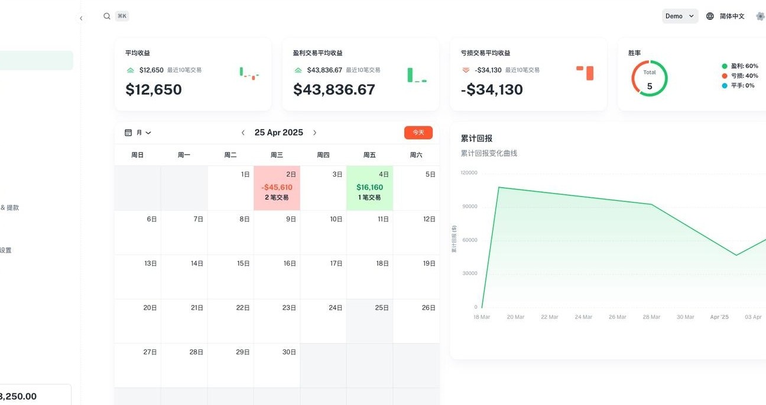This screenshot has height=405, width=766.
Task: Click the win rate donut chart
Action: [x=650, y=78]
